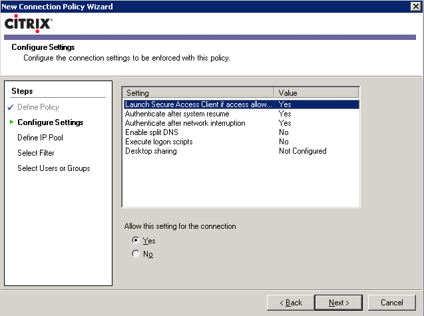Click the Citrix logo
The width and height of the screenshot is (424, 316).
[29, 24]
